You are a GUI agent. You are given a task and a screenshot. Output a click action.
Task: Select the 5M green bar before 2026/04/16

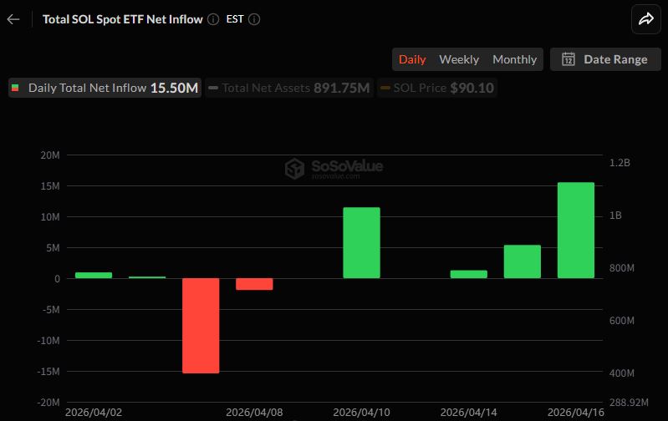tap(522, 261)
